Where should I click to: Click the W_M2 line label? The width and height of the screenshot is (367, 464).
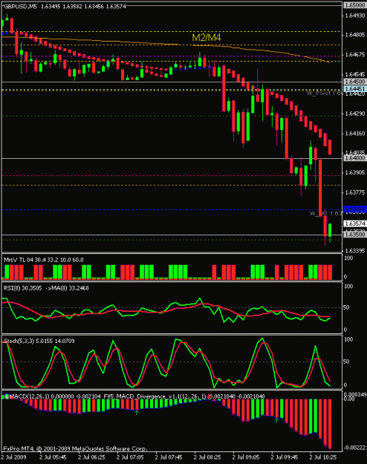(x=325, y=213)
